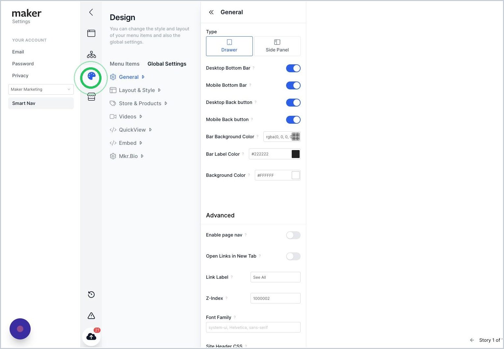Screen dimensions: 504x349
Task: Disable Desktop Back button switch
Action: click(x=293, y=103)
